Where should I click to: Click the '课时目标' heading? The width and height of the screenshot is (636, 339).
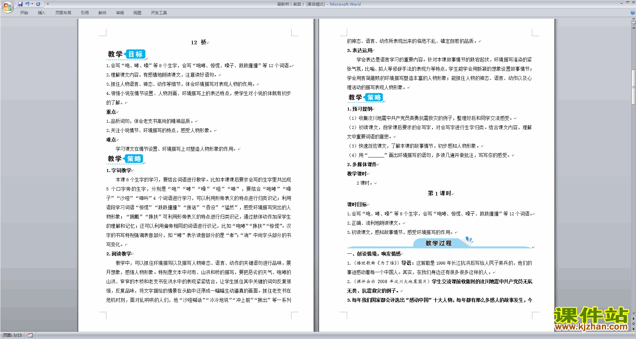[357, 205]
